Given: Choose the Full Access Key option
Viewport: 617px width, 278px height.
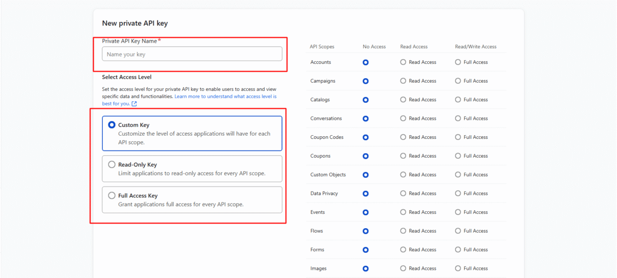Looking at the screenshot, I should pos(112,196).
